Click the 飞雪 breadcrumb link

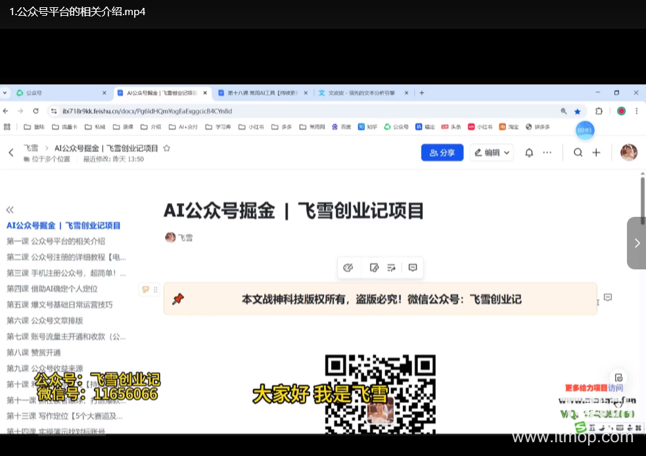(31, 148)
